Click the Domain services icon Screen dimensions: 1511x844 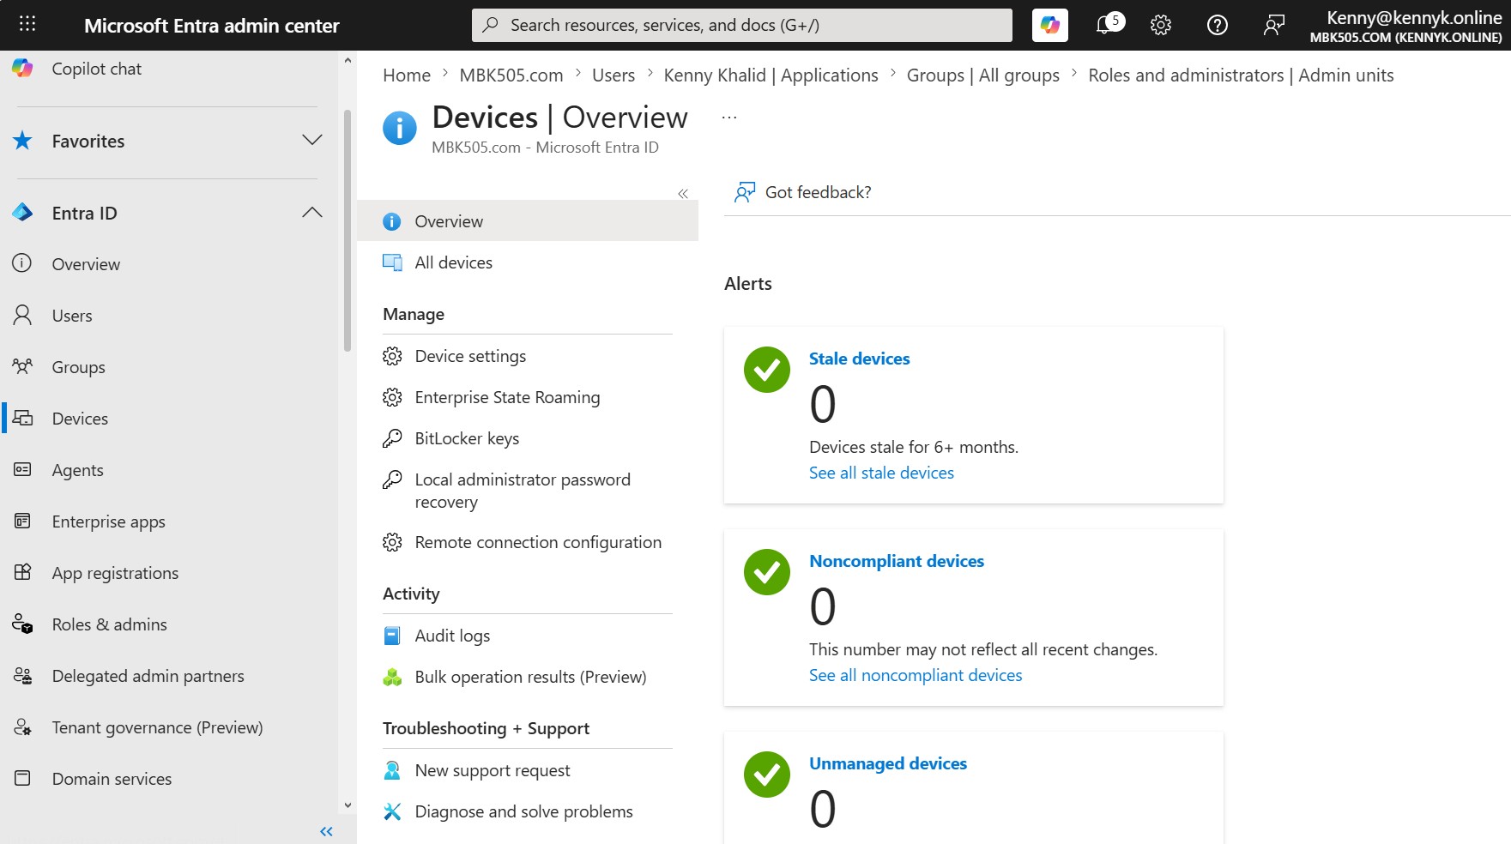tap(22, 778)
